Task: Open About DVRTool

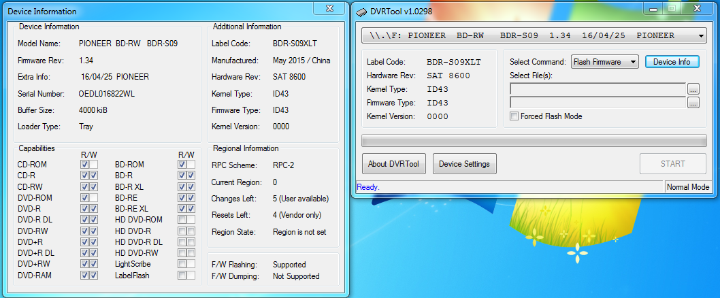Action: tap(393, 164)
